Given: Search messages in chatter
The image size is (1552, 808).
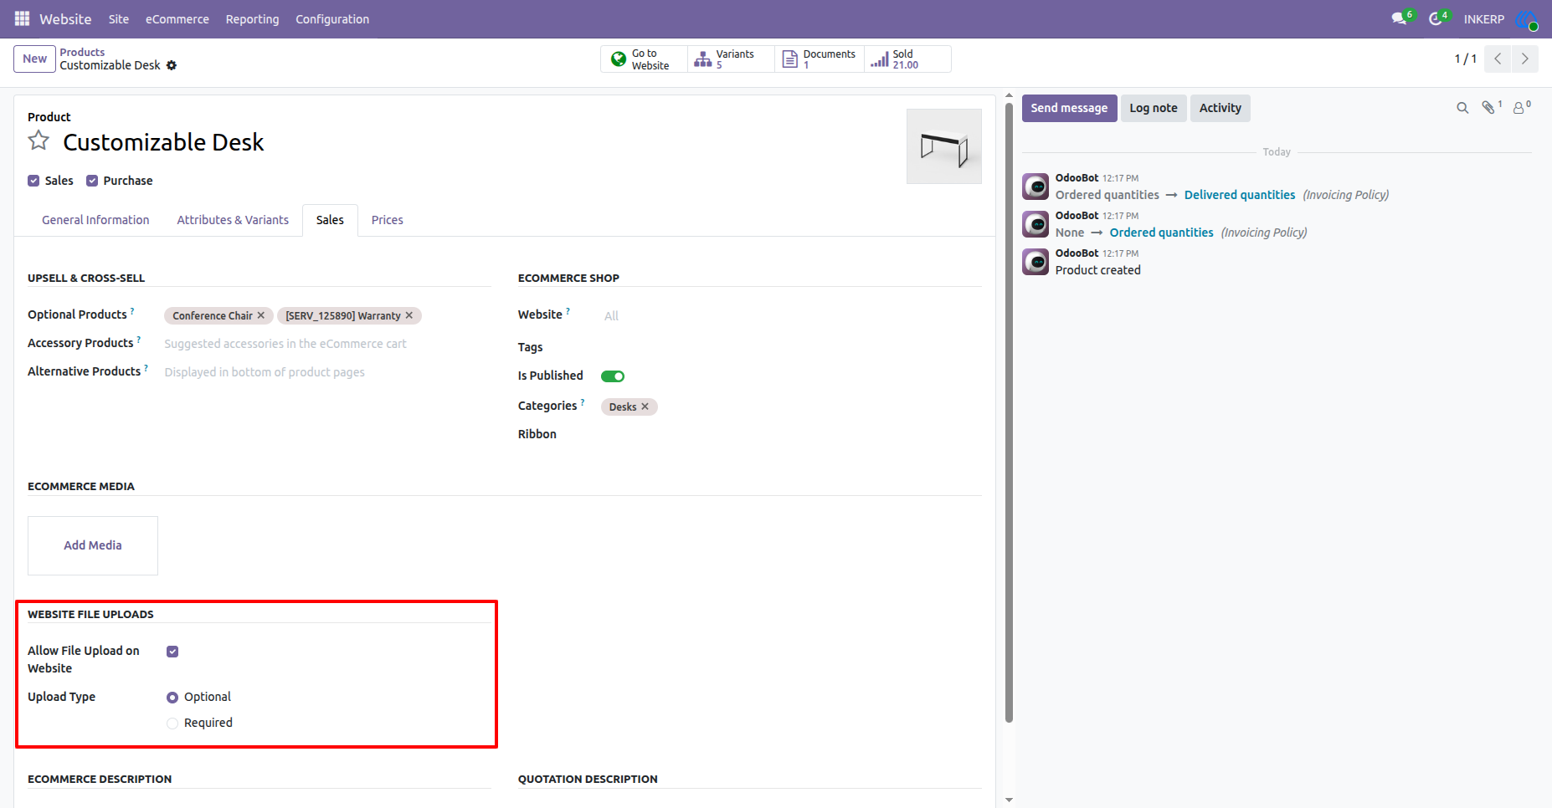Looking at the screenshot, I should 1462,108.
